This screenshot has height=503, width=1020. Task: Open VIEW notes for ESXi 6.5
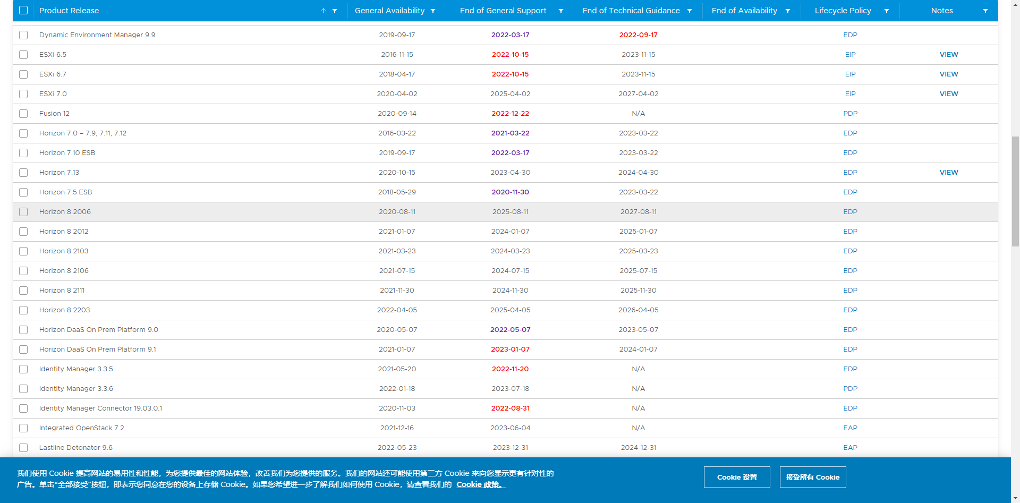(x=949, y=55)
